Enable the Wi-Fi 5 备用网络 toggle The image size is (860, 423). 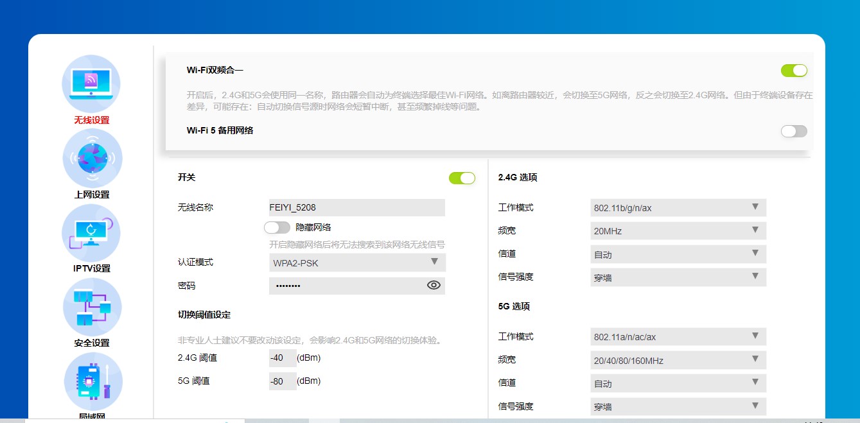click(x=794, y=132)
